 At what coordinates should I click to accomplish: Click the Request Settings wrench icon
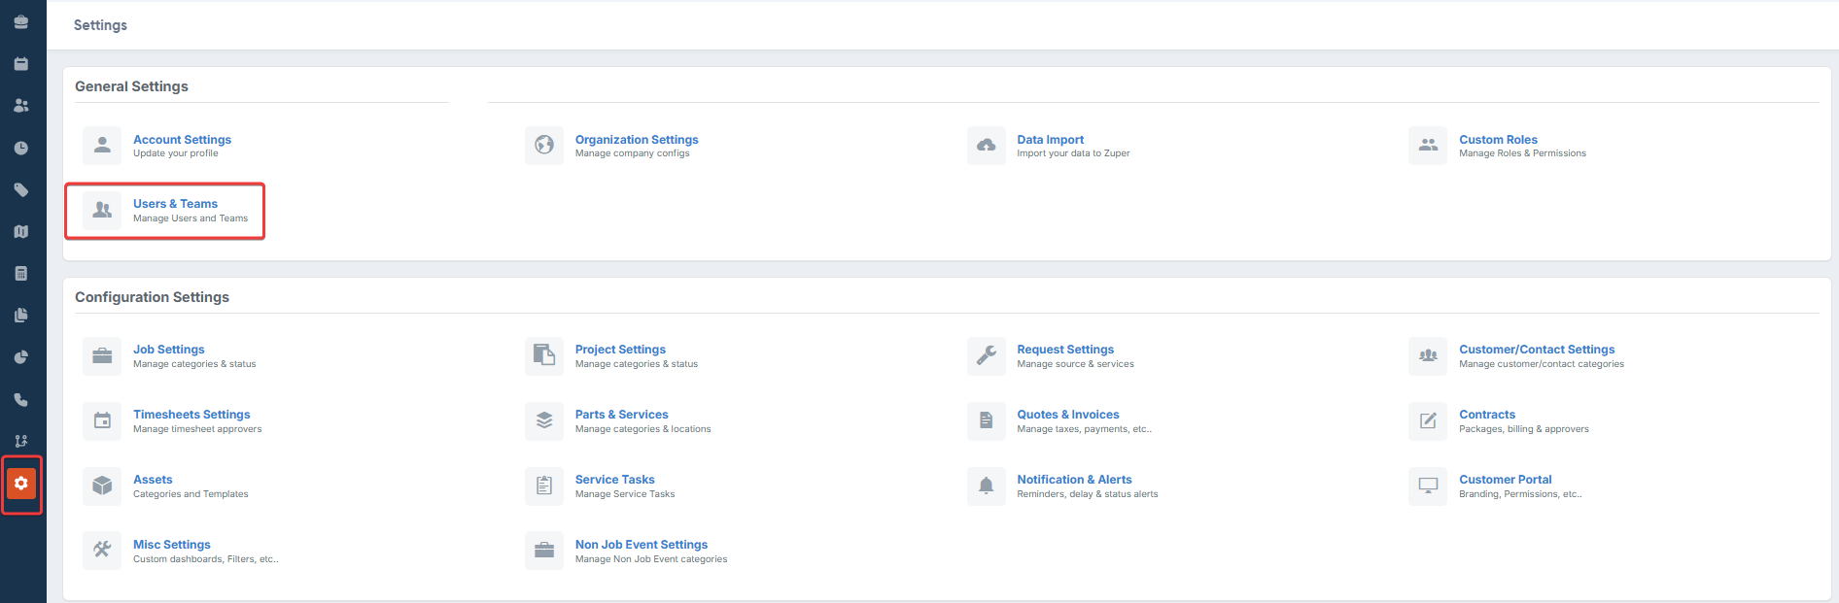[986, 355]
